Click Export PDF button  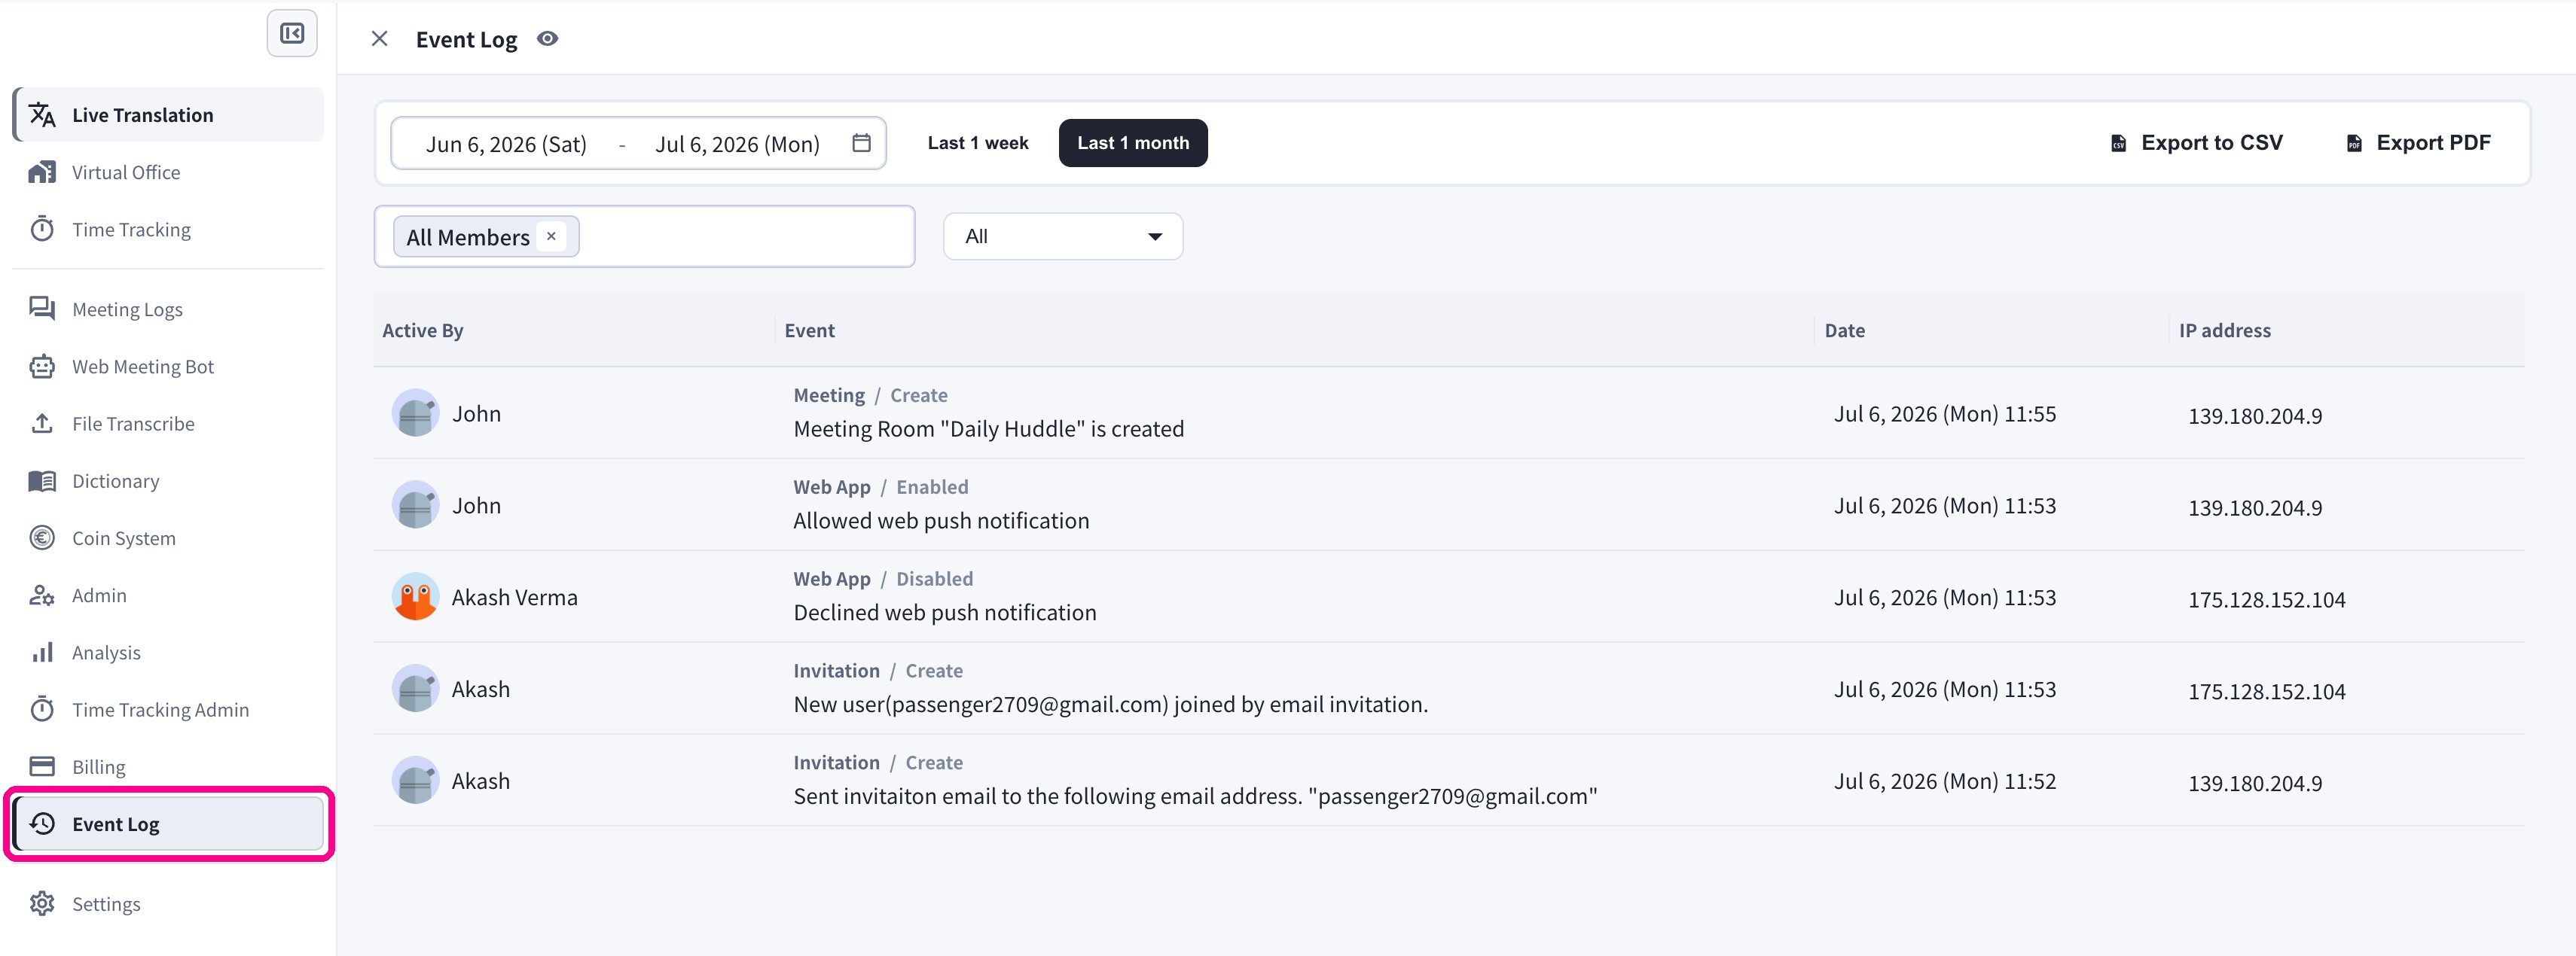(x=2418, y=143)
